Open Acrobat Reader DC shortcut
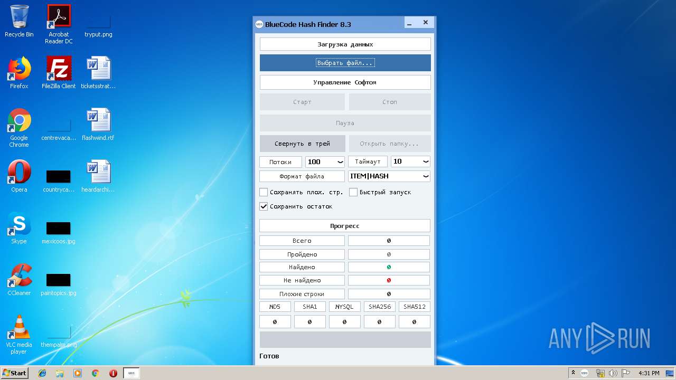 tap(59, 24)
